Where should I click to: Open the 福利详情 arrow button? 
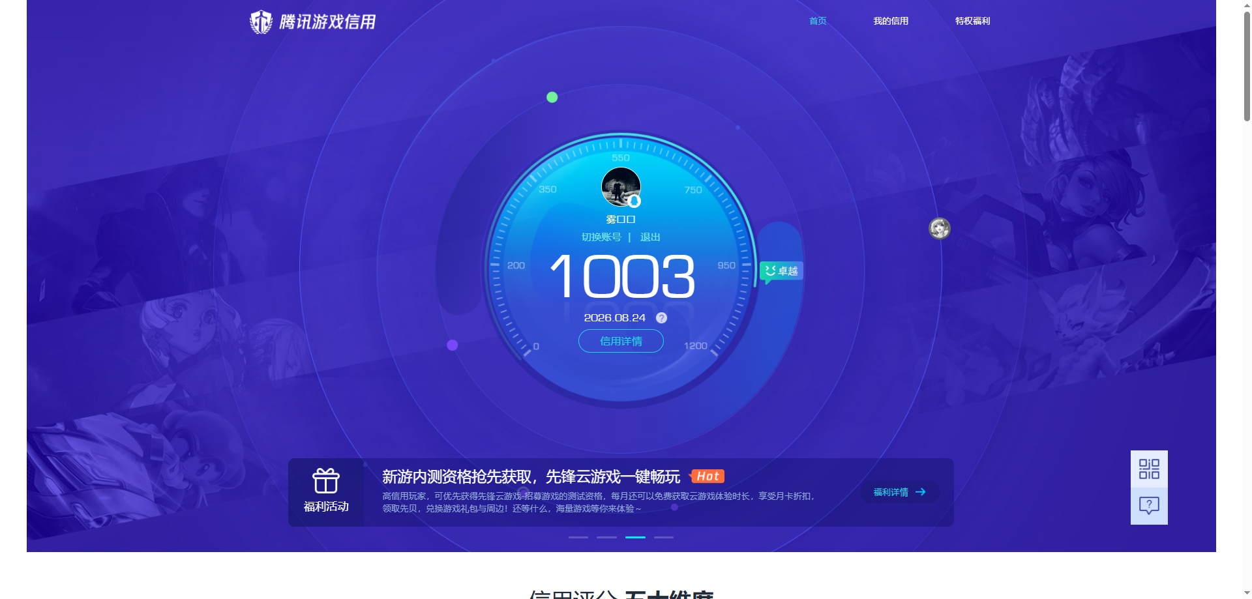point(900,492)
